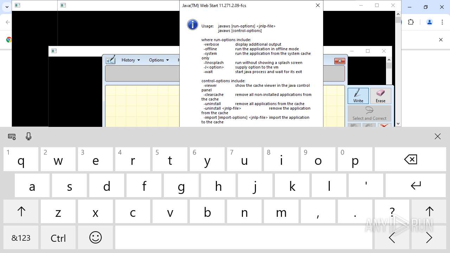Dismiss the Chrome notification bar with X
450x253 pixels.
[x=441, y=40]
